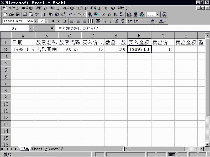Run spelling check with the ABC icon
This screenshot has width=210, height=157.
[x=36, y=15]
